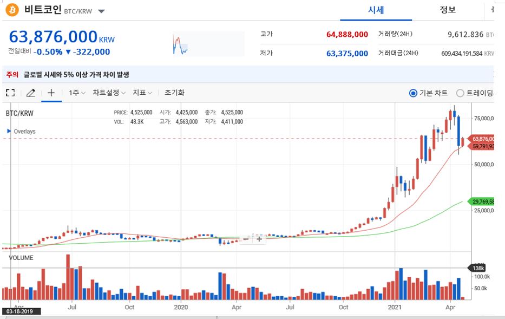Click the 59,791,93 moving average tag
Image resolution: width=505 pixels, height=319 pixels.
point(481,147)
